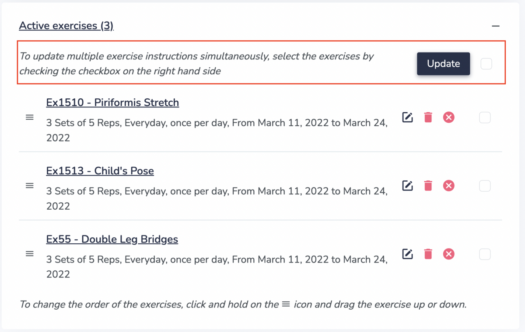Click red X icon for Piriformis Stretch
The width and height of the screenshot is (525, 332).
pyautogui.click(x=448, y=118)
